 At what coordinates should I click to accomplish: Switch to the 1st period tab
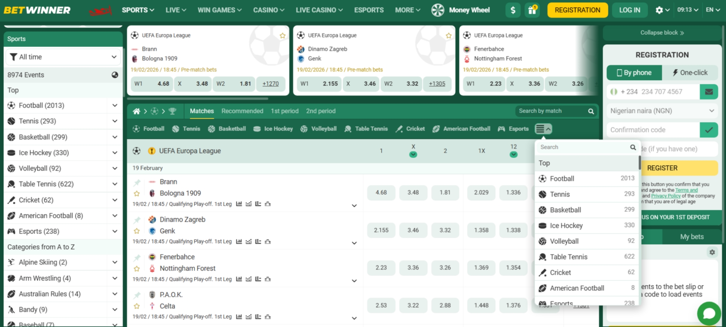[x=284, y=111]
